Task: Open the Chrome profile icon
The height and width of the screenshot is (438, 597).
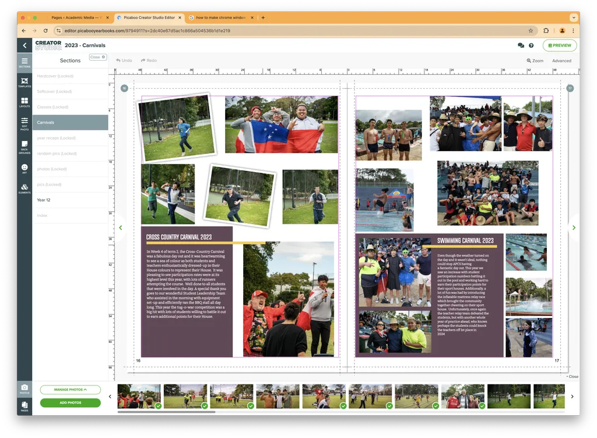Action: 562,30
